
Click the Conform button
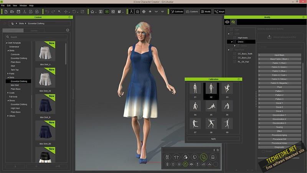tap(192, 12)
